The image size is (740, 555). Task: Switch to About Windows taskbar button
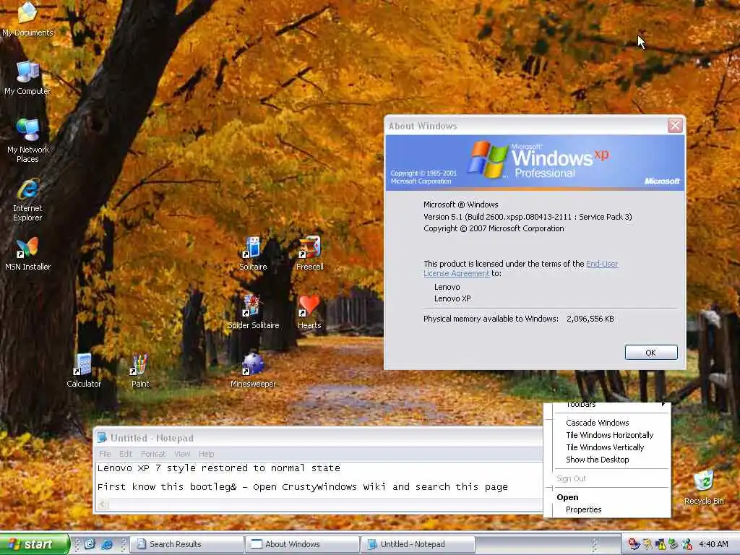pyautogui.click(x=303, y=544)
